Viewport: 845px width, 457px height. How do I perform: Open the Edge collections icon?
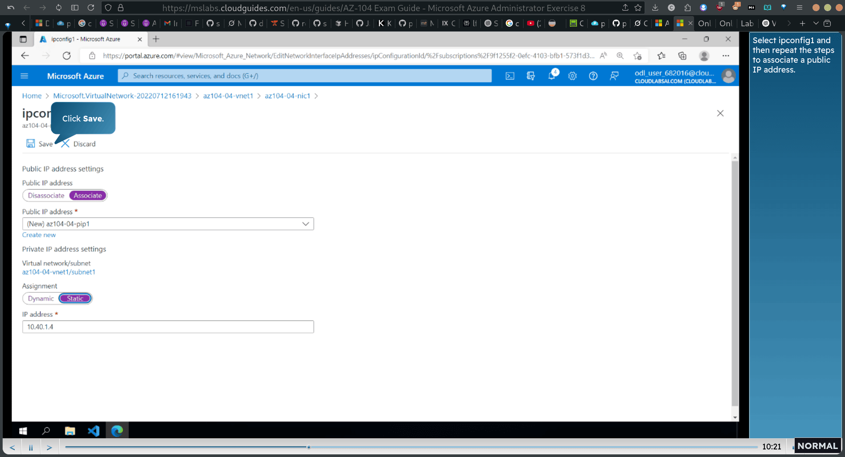[682, 56]
